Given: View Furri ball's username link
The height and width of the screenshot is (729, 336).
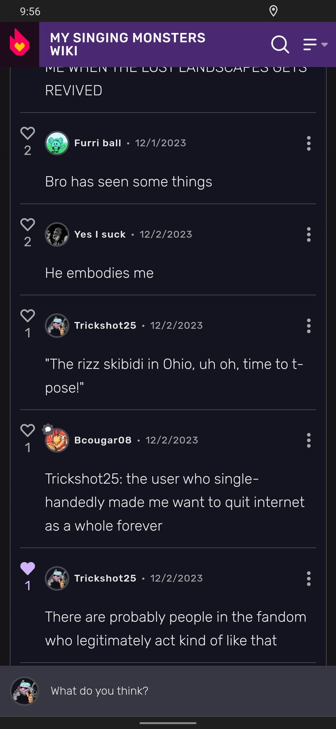Looking at the screenshot, I should [97, 143].
